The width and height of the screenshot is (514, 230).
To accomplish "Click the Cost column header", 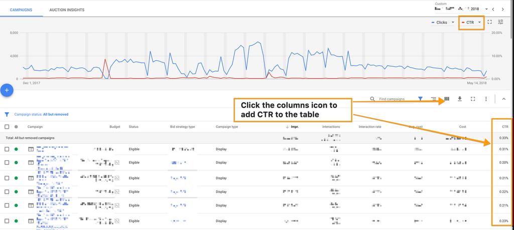I will point(462,127).
